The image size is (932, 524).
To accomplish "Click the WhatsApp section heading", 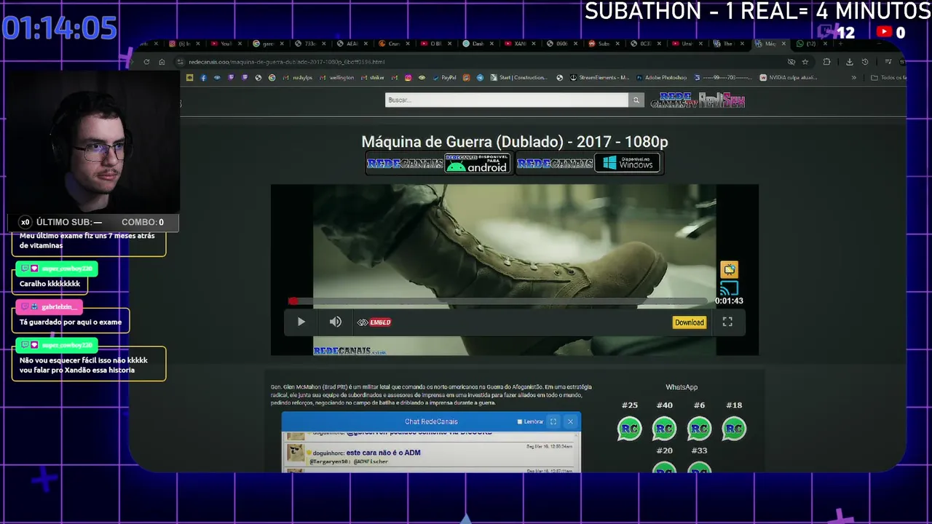I will click(682, 387).
